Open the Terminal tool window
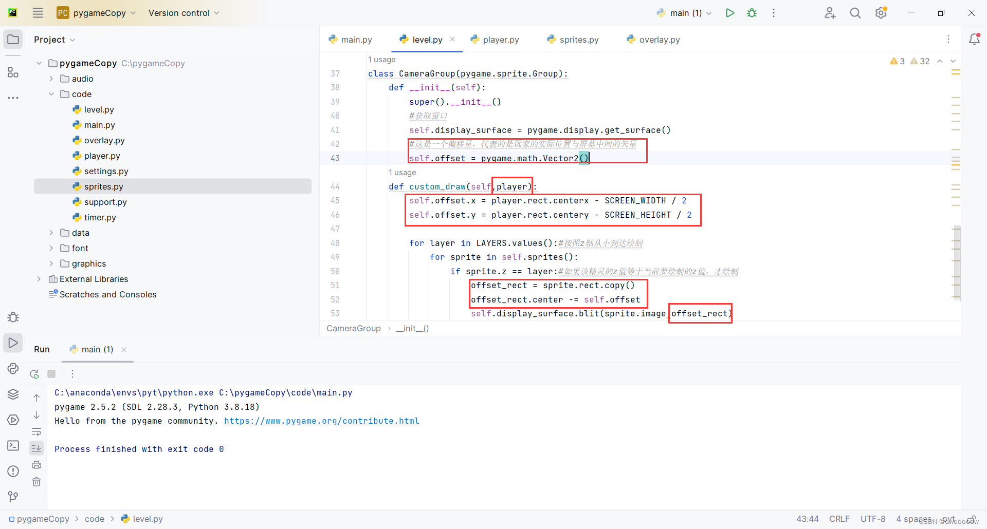The image size is (987, 529). click(x=13, y=445)
